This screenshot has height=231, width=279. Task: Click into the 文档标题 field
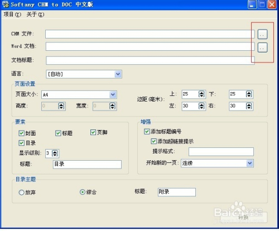click(x=150, y=60)
